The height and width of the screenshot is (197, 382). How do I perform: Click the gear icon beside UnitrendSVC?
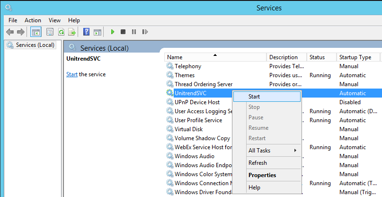[x=170, y=93]
